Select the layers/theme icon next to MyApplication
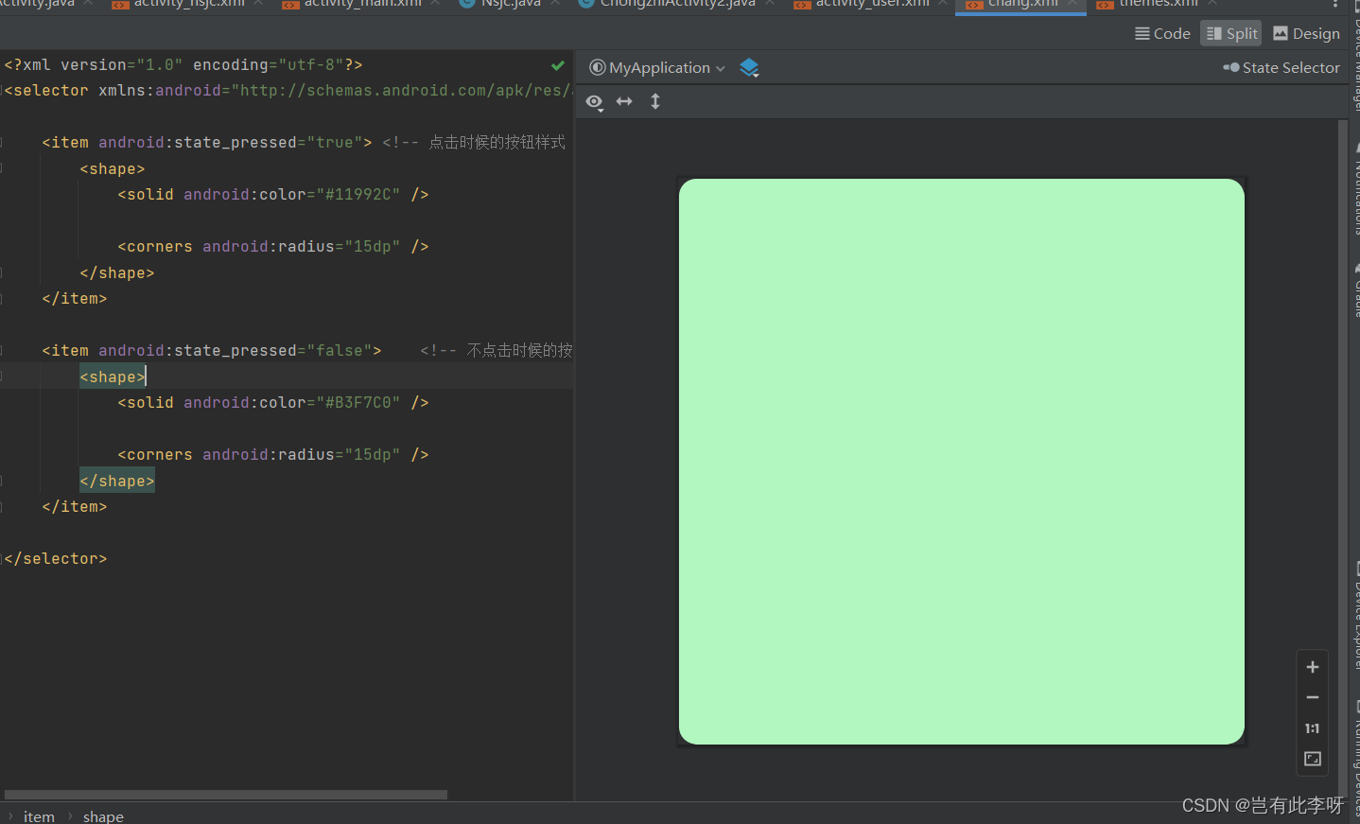Viewport: 1360px width, 824px height. pos(749,67)
